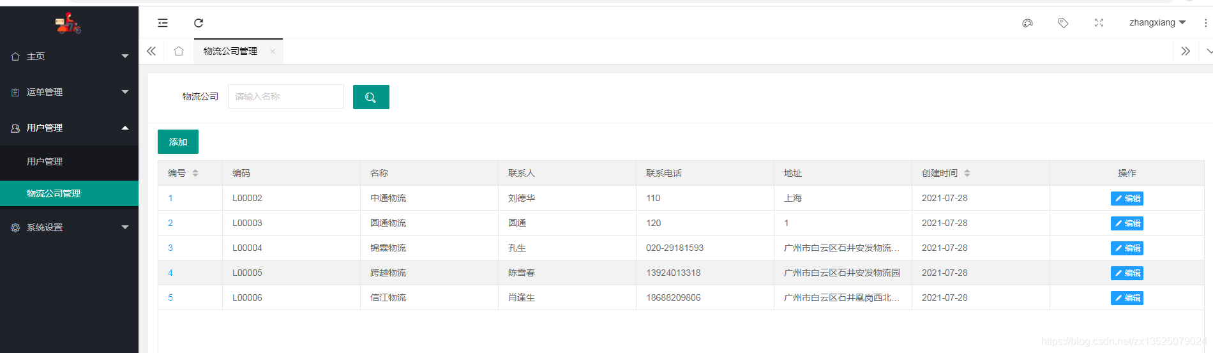1213x353 pixels.
Task: Toggle fullscreen with the expand icon
Action: pos(1099,23)
